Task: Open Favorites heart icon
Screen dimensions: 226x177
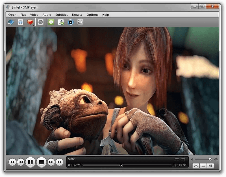Action: tap(30, 22)
